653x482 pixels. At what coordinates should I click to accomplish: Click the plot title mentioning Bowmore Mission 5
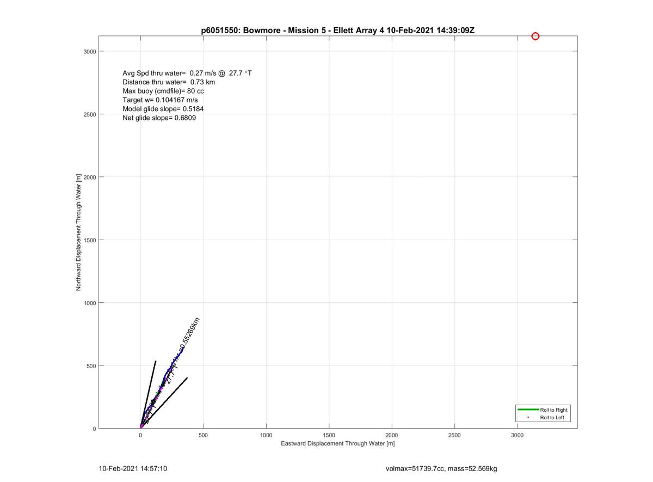tap(337, 30)
